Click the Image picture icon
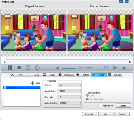The width and height of the screenshot is (134, 120). tap(44, 75)
